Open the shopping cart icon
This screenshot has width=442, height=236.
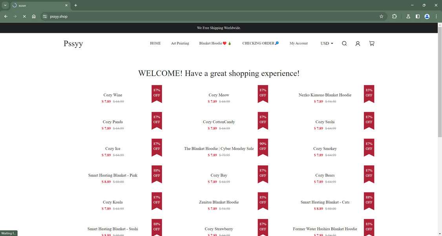pyautogui.click(x=372, y=44)
